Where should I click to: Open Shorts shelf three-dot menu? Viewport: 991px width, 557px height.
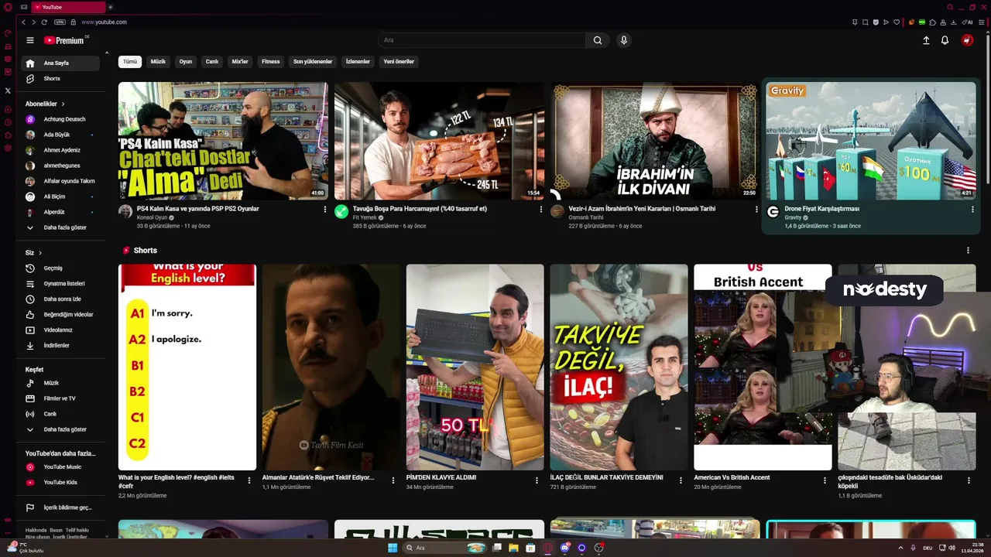point(968,251)
